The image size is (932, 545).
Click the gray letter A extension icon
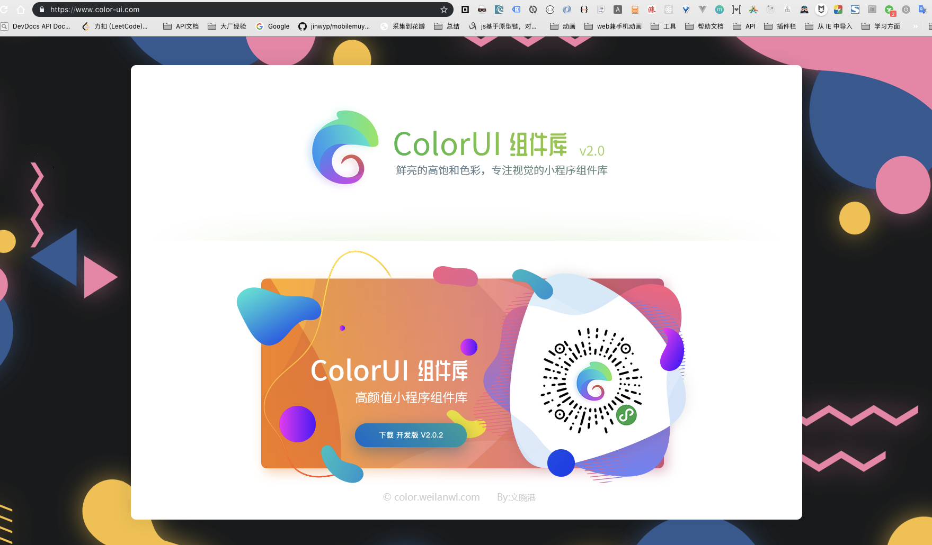coord(618,10)
